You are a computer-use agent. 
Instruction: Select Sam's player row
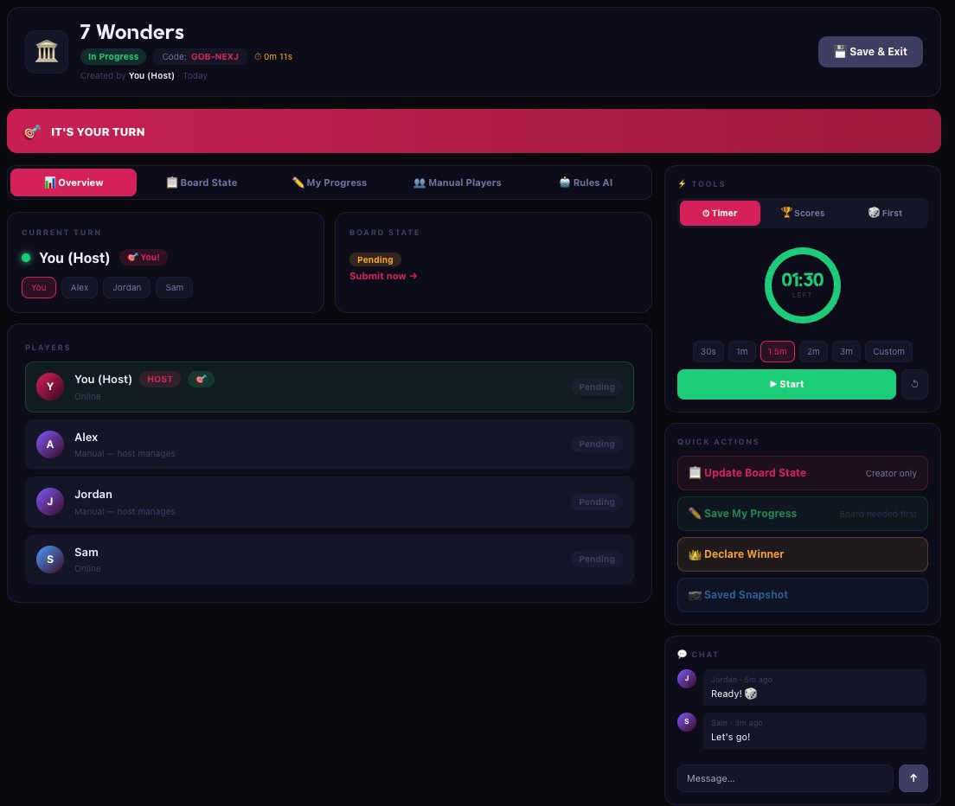click(330, 560)
